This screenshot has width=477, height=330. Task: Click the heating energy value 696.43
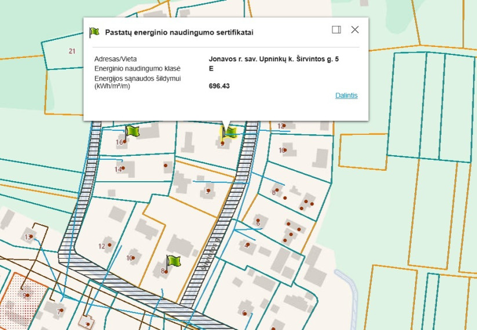click(219, 86)
